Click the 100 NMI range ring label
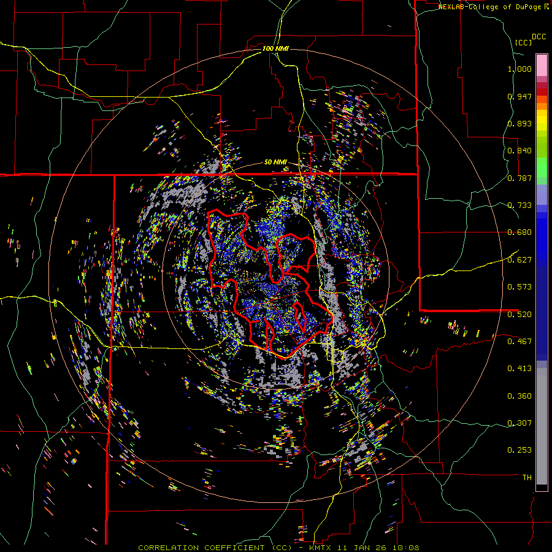The height and width of the screenshot is (552, 552). 275,48
